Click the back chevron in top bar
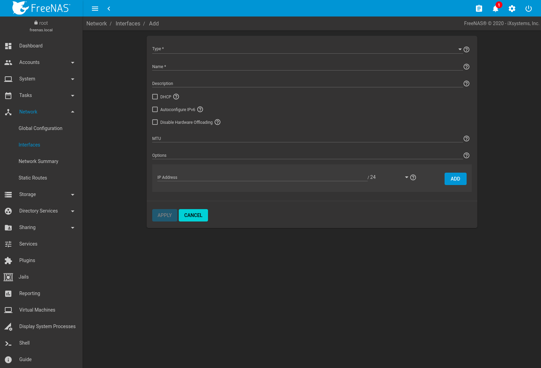541x368 pixels. (x=109, y=9)
